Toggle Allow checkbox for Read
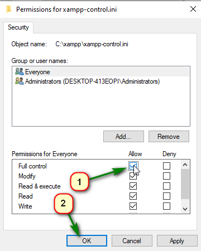This screenshot has height=251, width=201. (x=133, y=196)
